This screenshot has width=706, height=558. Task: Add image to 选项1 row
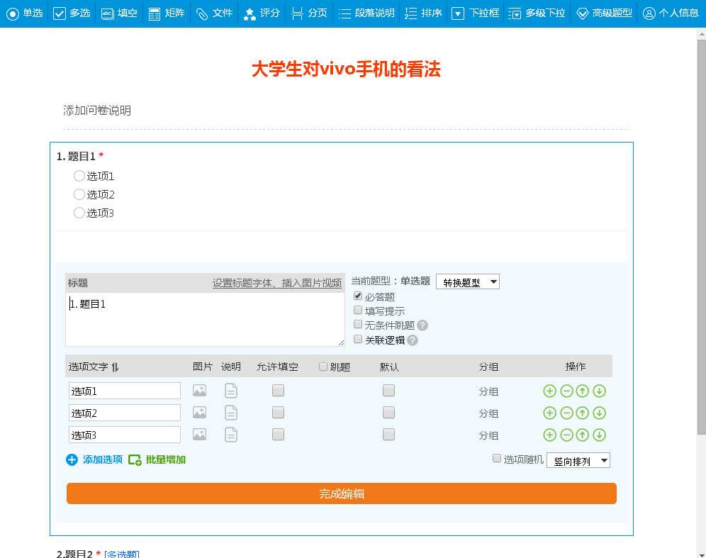tap(199, 391)
